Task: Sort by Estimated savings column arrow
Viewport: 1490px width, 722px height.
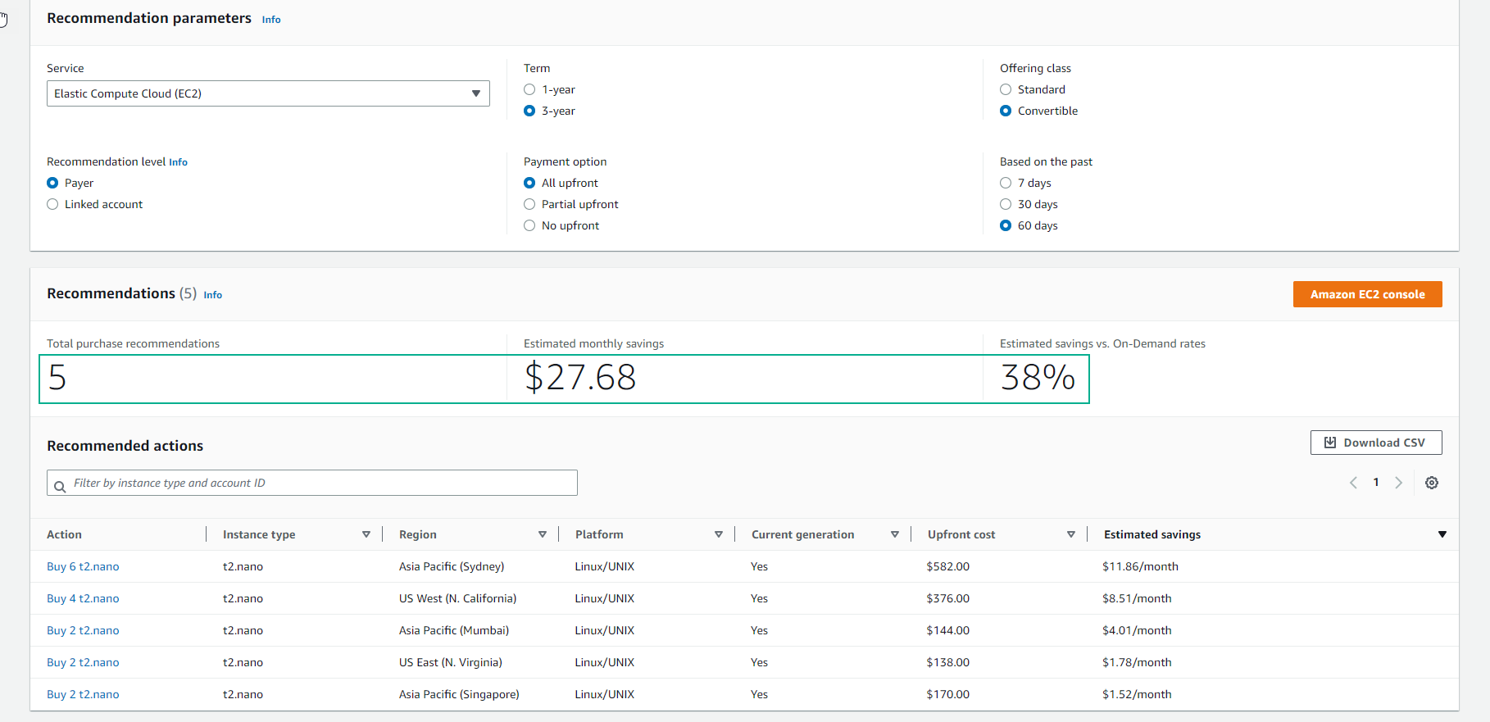Action: (1442, 534)
